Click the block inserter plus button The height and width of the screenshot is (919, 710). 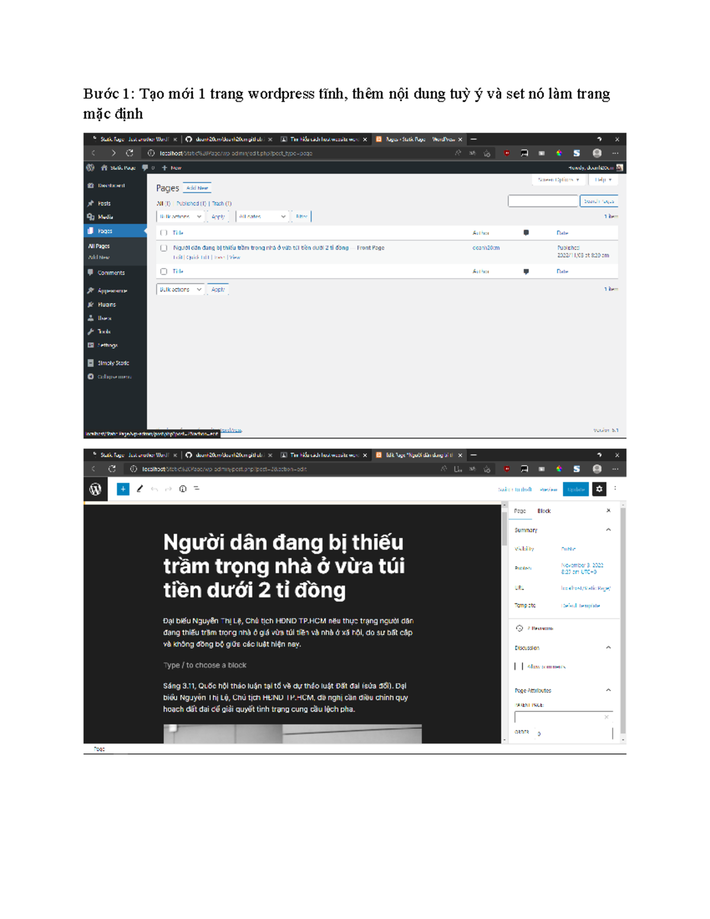tap(123, 489)
